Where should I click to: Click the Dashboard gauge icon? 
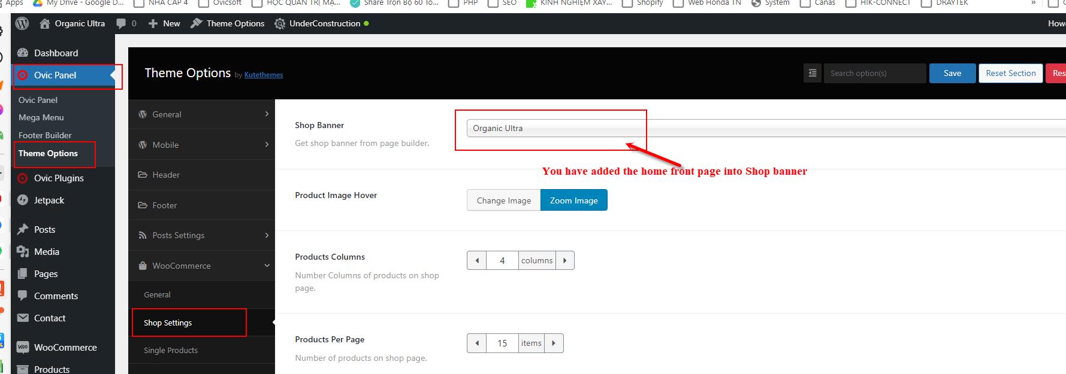click(23, 53)
